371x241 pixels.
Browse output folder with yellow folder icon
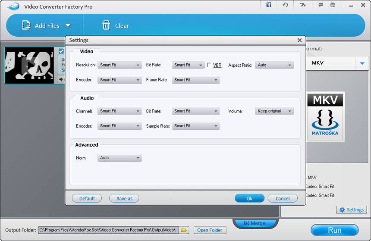184,230
